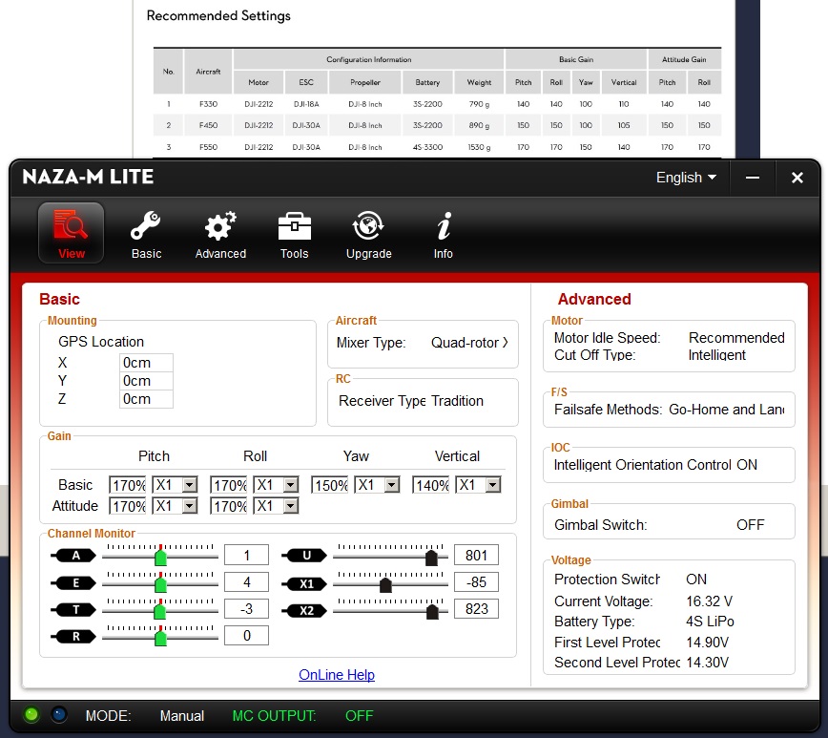Click F450 in the Recommended Settings table
This screenshot has width=828, height=738.
point(209,125)
